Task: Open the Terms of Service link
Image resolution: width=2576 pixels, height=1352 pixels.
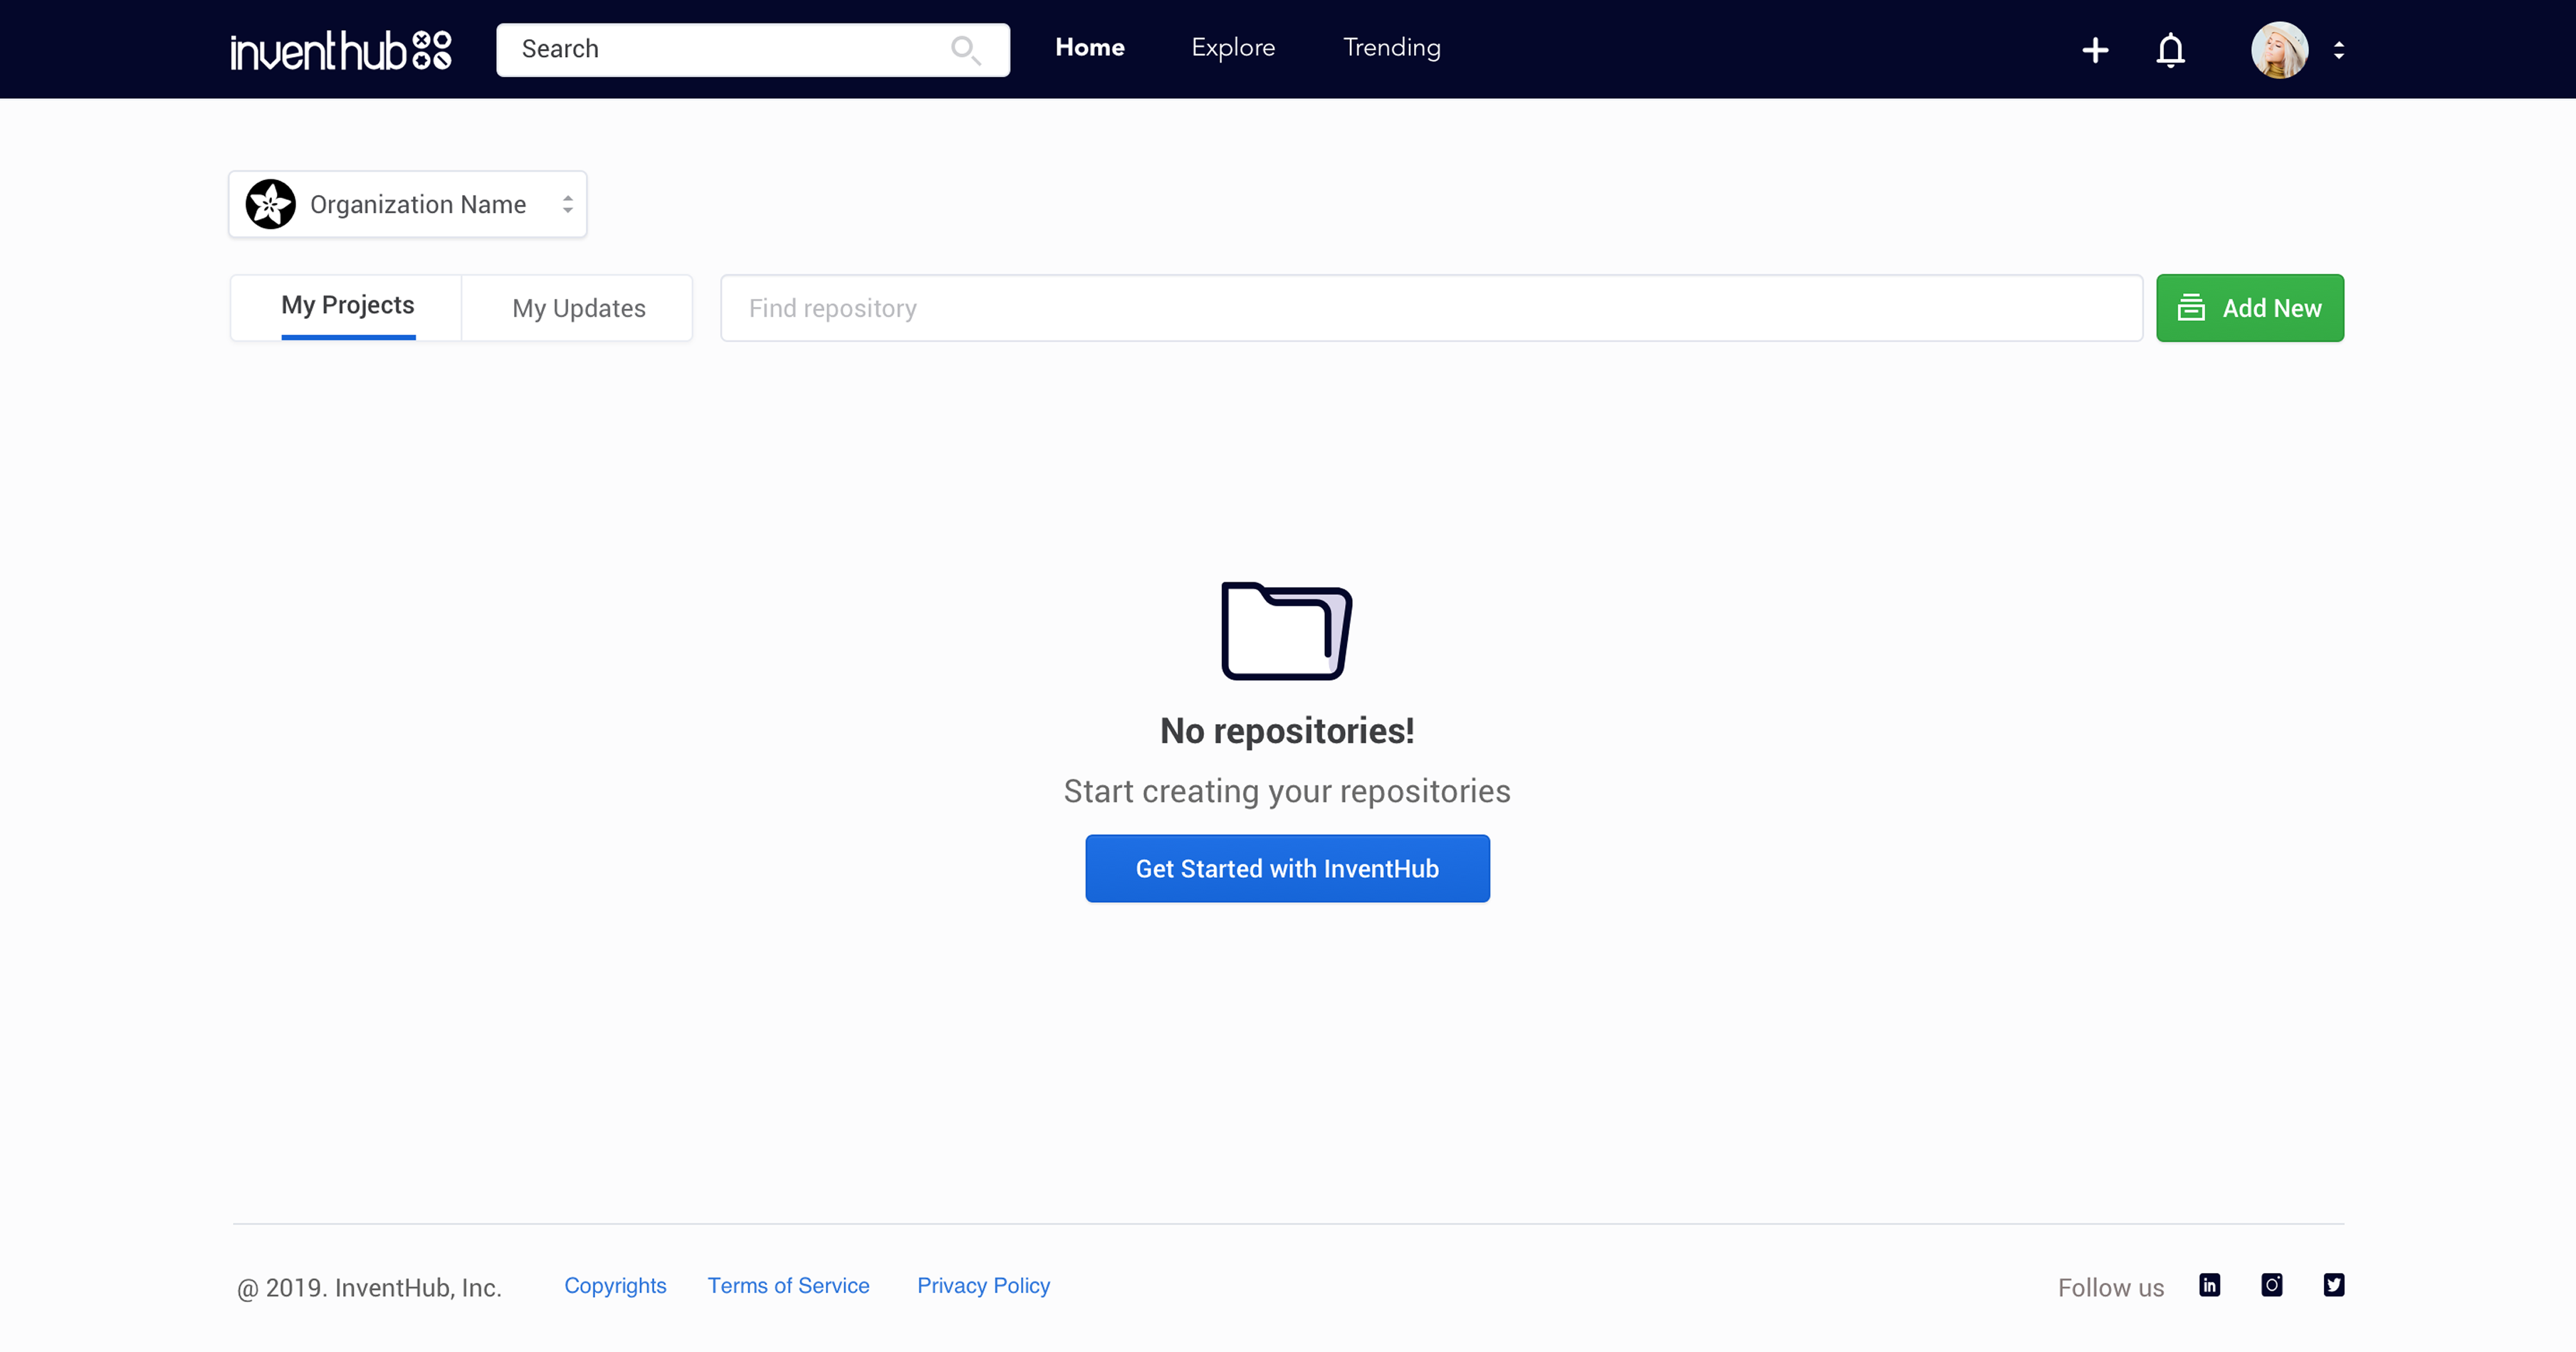Action: (788, 1285)
